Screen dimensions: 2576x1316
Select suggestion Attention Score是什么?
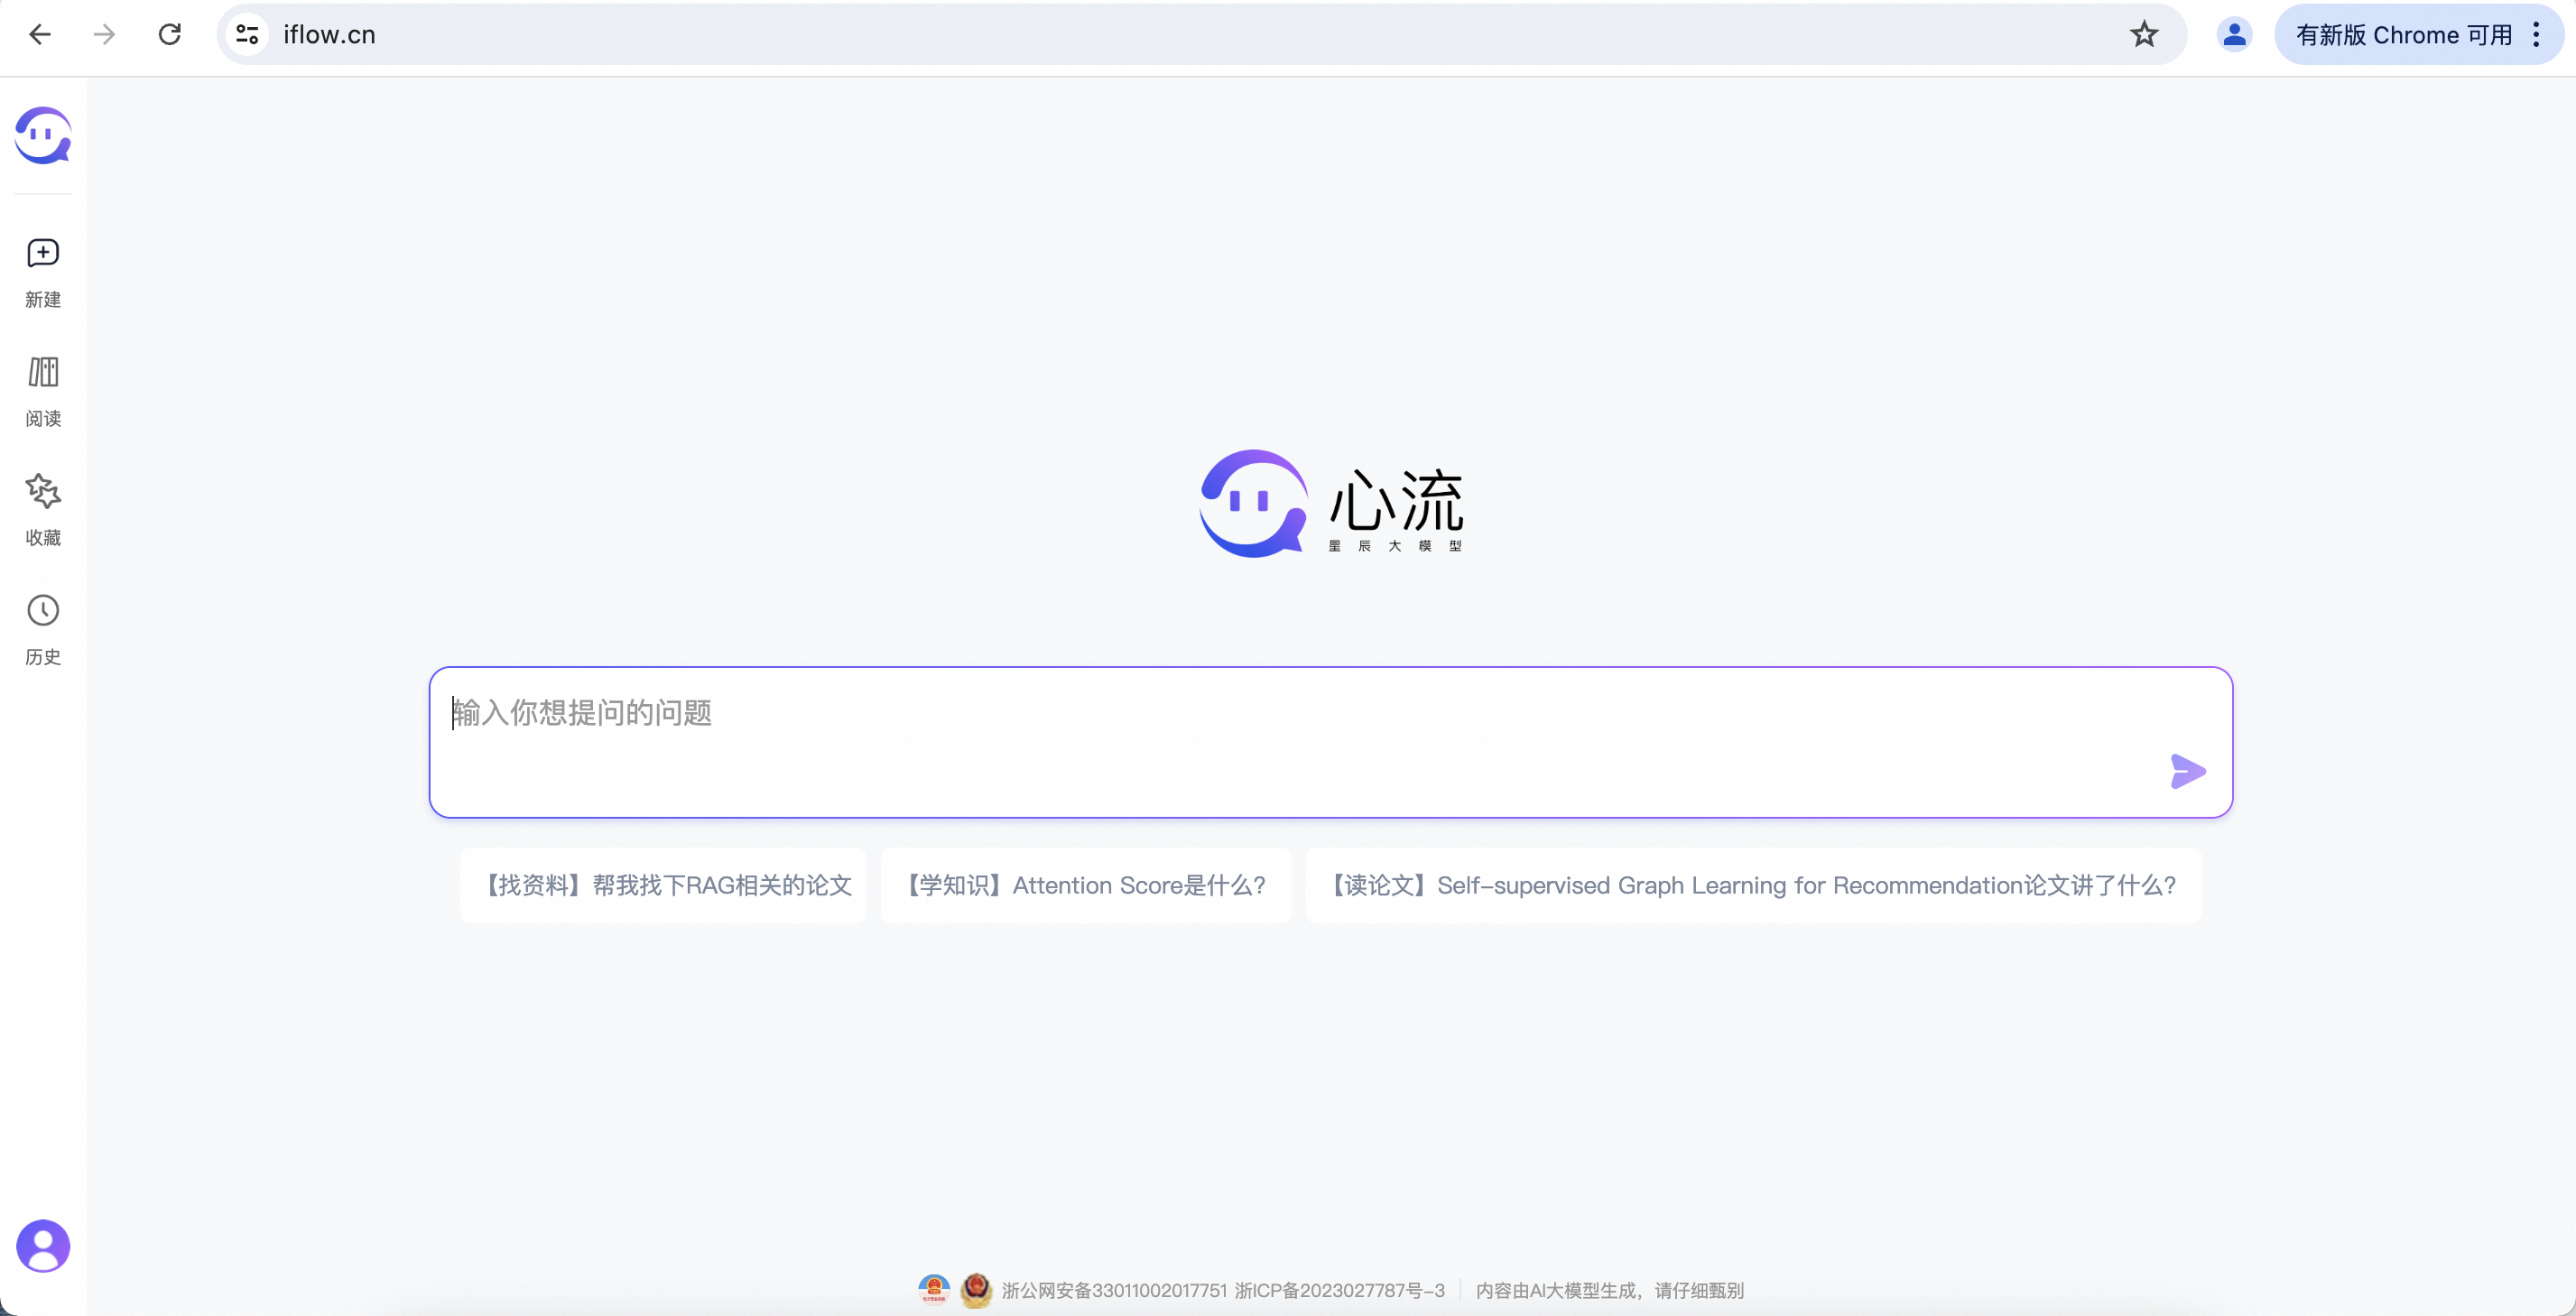[x=1086, y=886]
